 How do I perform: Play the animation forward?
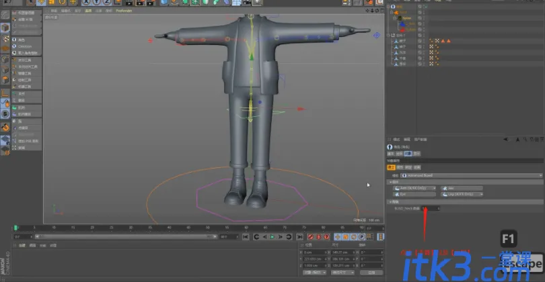(x=272, y=237)
